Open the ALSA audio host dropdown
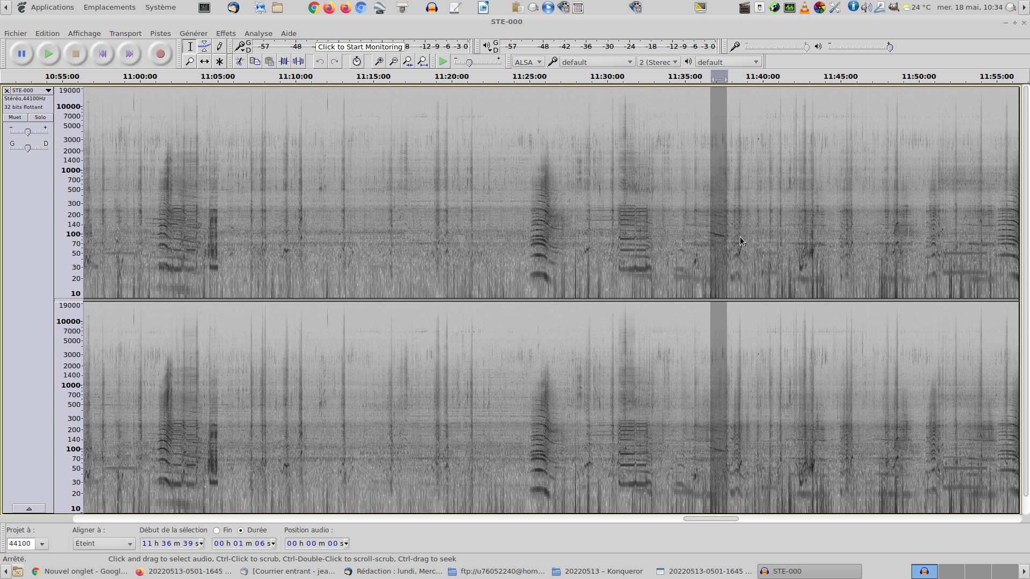 click(528, 62)
